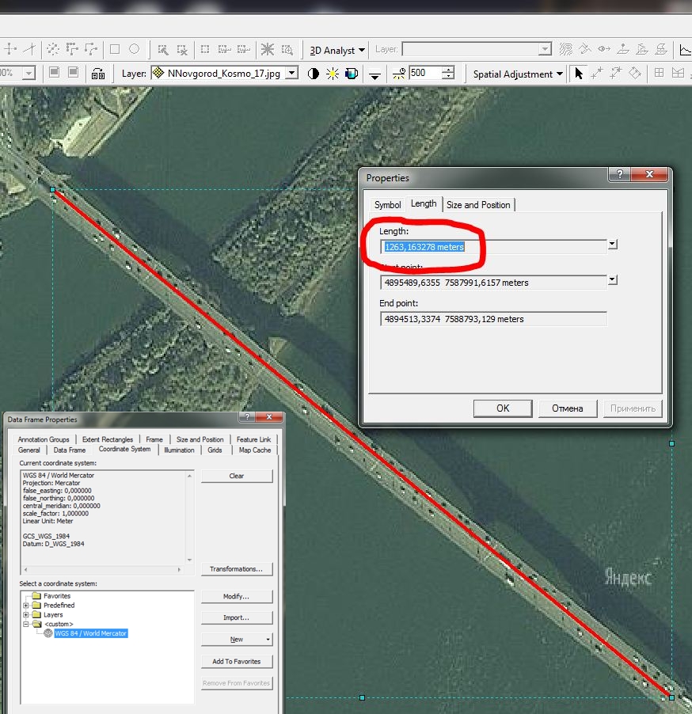Select the circle drawing tool
692x714 pixels.
point(135,49)
